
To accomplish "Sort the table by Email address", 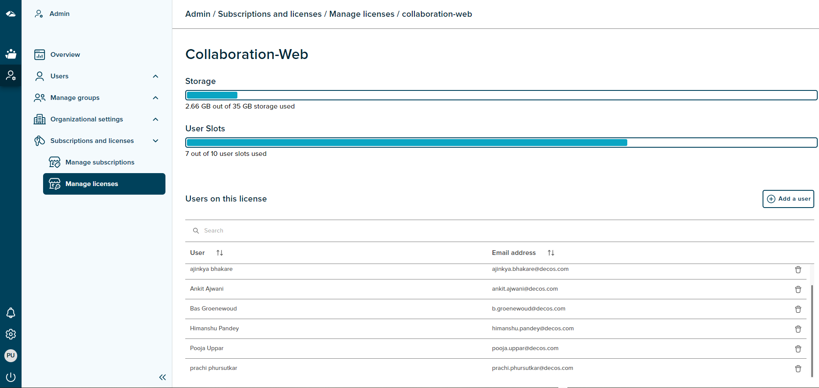I will pyautogui.click(x=551, y=253).
